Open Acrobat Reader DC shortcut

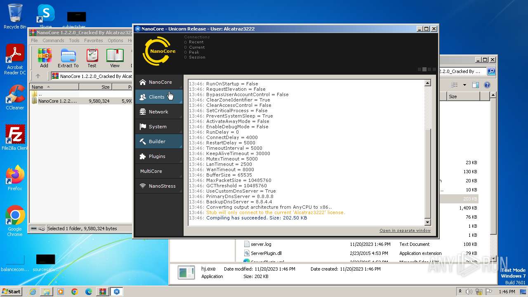click(x=15, y=60)
